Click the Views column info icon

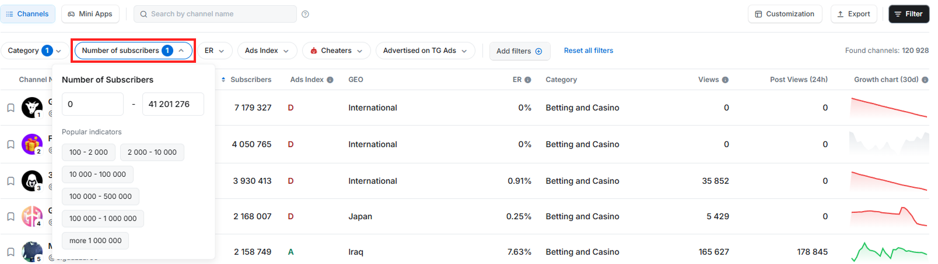point(725,80)
